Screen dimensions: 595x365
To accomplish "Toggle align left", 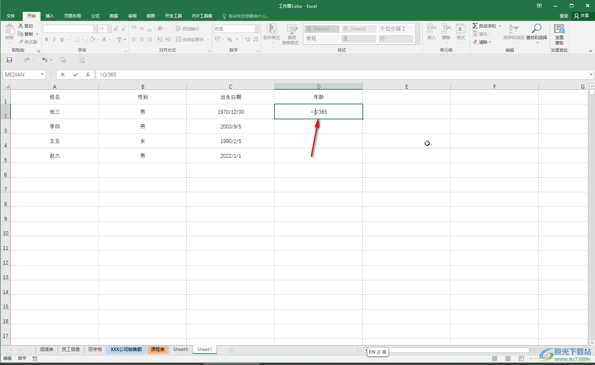I will pyautogui.click(x=134, y=39).
